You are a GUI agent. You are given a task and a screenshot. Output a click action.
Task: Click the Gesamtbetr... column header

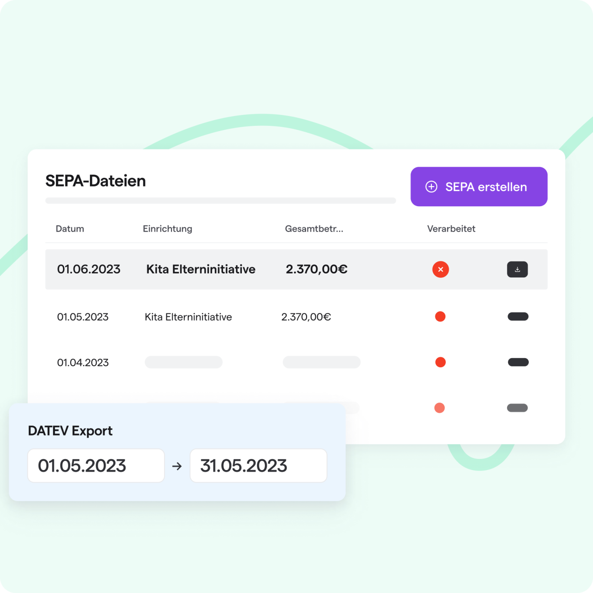click(314, 229)
